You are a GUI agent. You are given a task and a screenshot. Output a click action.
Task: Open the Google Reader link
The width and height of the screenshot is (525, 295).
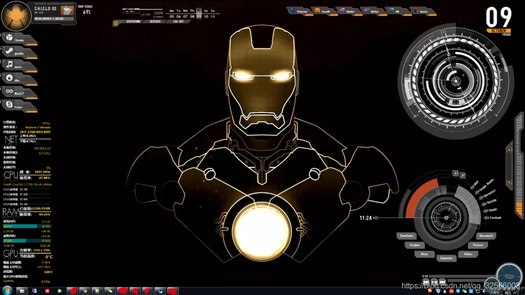(485, 186)
